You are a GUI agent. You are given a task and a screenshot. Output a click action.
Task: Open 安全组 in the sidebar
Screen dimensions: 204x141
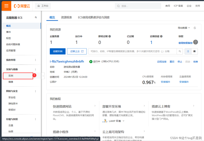[12, 97]
